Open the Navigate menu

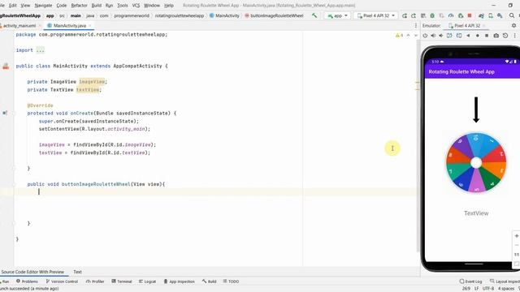43,6
